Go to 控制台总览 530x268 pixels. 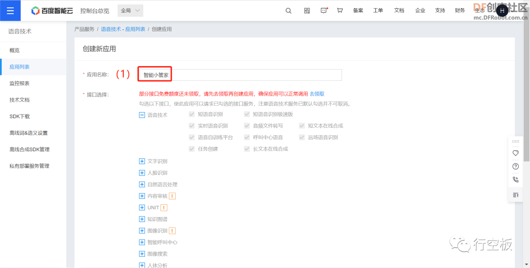coord(95,11)
